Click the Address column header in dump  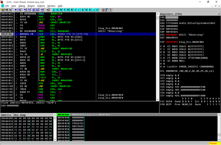pyautogui.click(x=7, y=115)
